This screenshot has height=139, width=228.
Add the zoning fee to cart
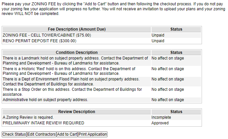point(67,134)
